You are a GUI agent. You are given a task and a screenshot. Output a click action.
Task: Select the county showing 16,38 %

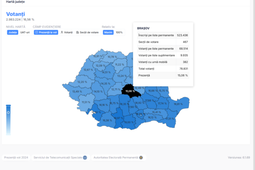tap(107, 120)
